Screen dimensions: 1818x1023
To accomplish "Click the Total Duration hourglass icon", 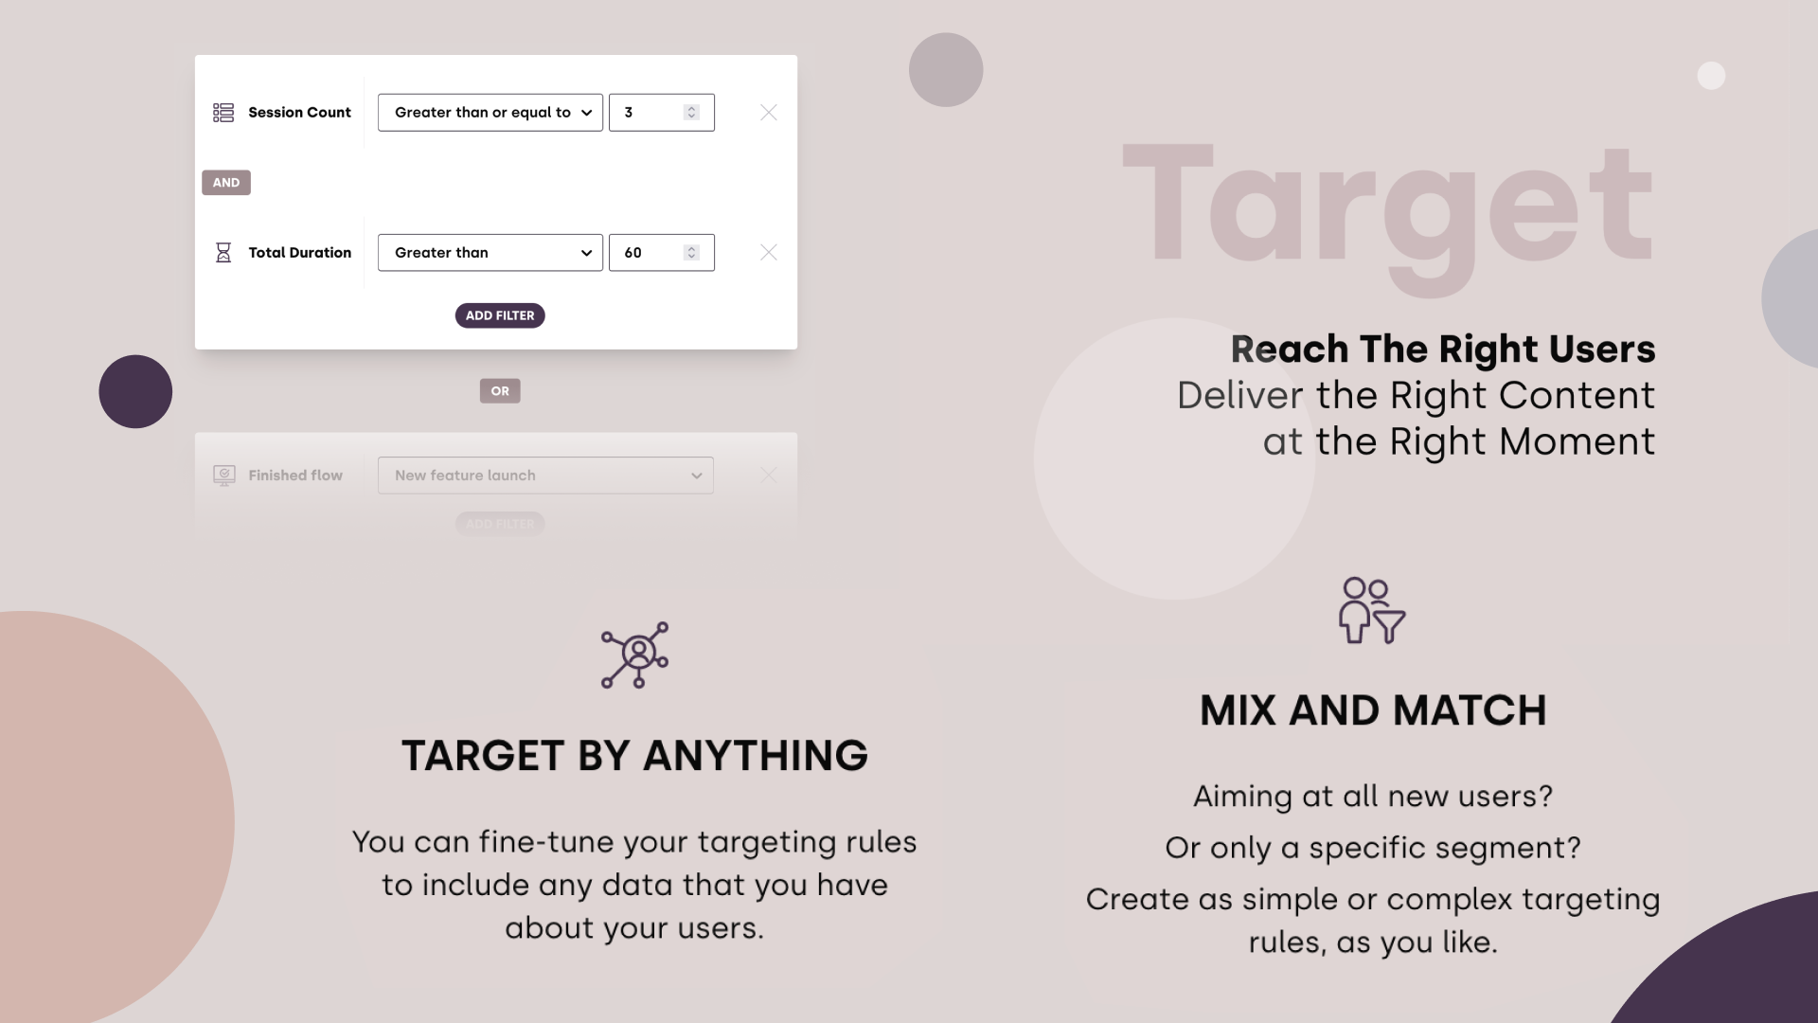I will (x=223, y=251).
